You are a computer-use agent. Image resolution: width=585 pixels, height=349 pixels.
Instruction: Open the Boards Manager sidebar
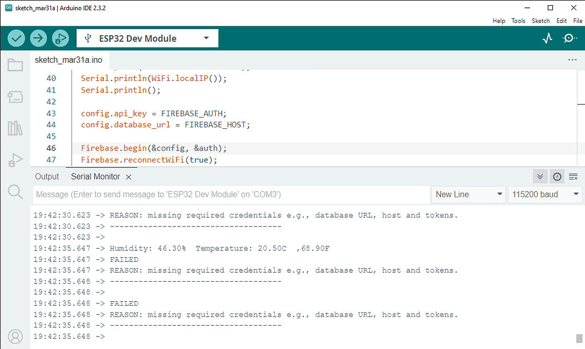pos(15,97)
